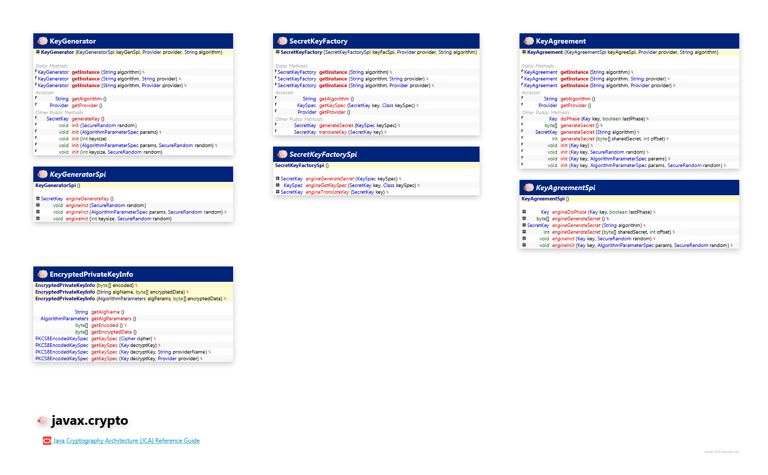Viewport: 768px width, 475px height.
Task: Click getKeySpec (Key decryptKey, String providerName)
Action: pyautogui.click(x=133, y=352)
